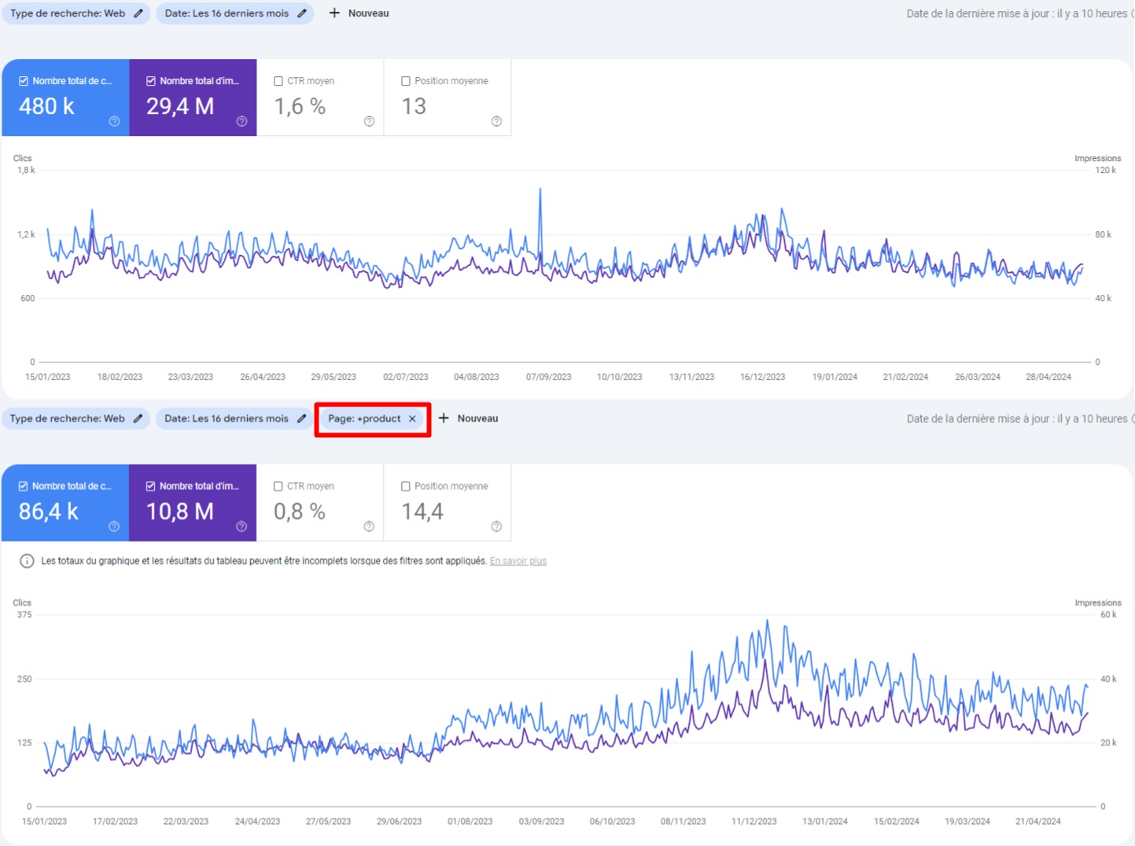Add new filter with top '+ Nouveau' button

click(x=359, y=13)
